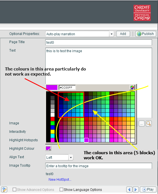This screenshot has width=158, height=194.
Task: Open the Highlight Colour swatch dropdown
Action: [x=48, y=148]
